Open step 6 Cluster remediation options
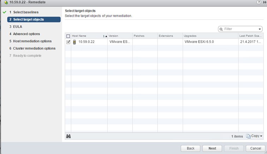The image size is (267, 154). click(x=32, y=48)
